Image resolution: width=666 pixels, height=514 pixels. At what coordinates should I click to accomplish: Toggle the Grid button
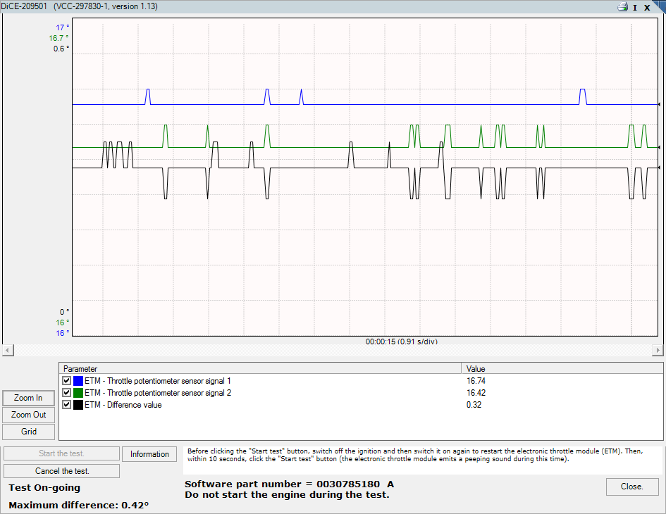coord(28,432)
